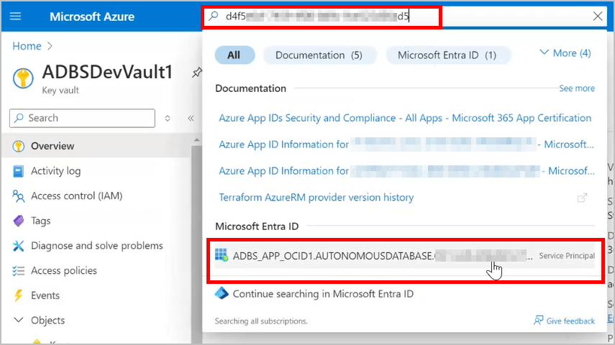Click Continue searching in Microsoft Entra ID

323,293
